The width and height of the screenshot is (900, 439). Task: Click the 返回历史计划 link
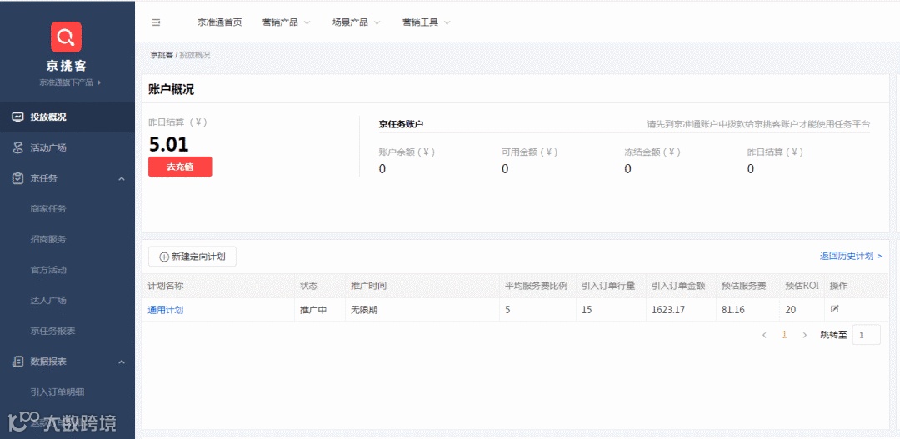tap(851, 256)
